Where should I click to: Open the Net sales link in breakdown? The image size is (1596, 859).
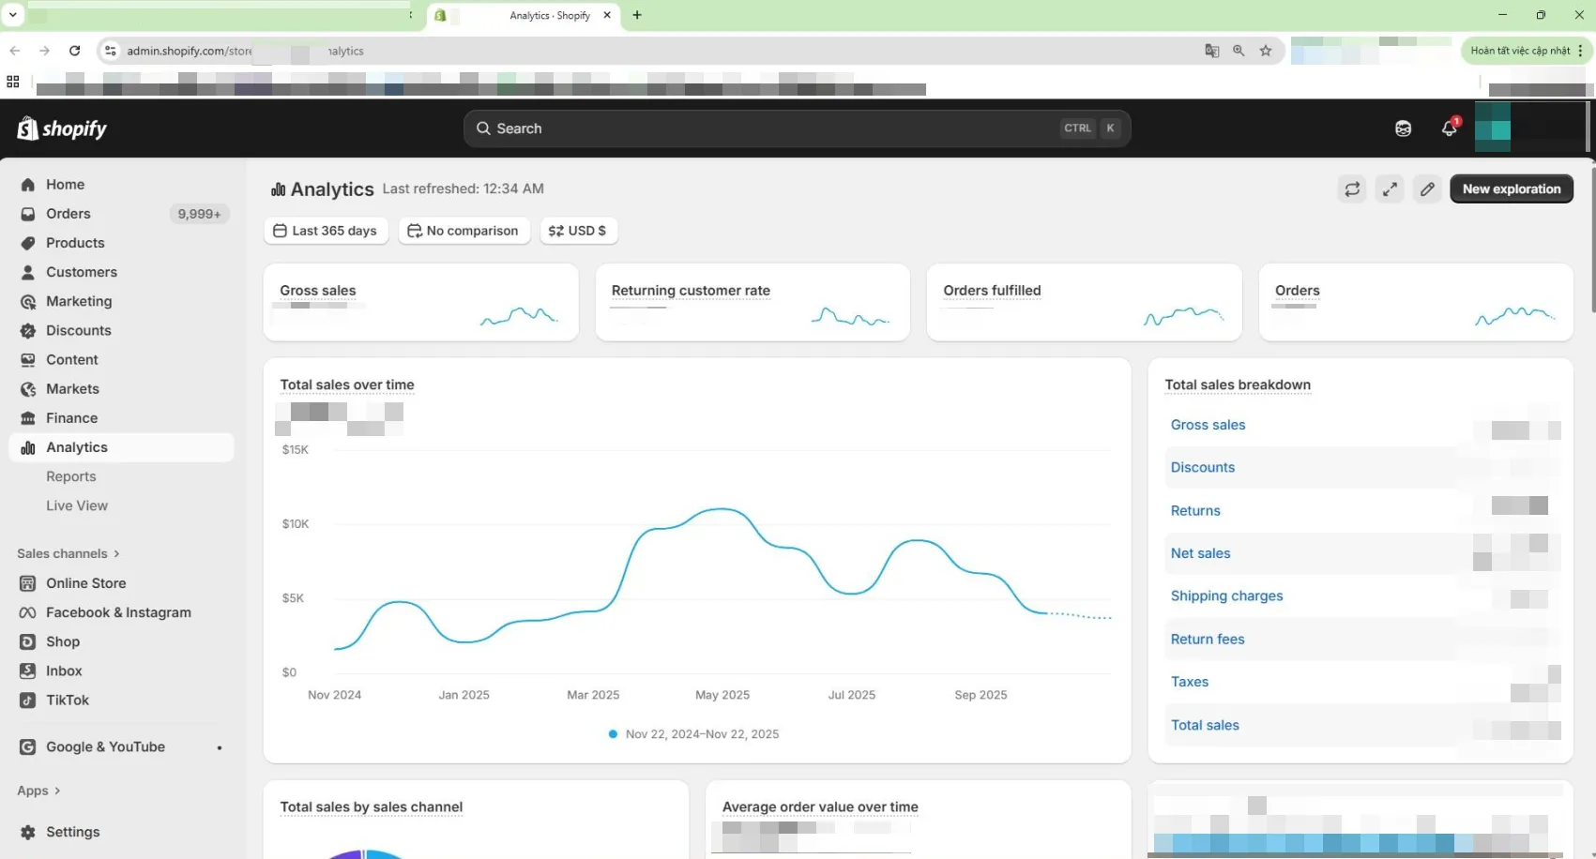1200,553
